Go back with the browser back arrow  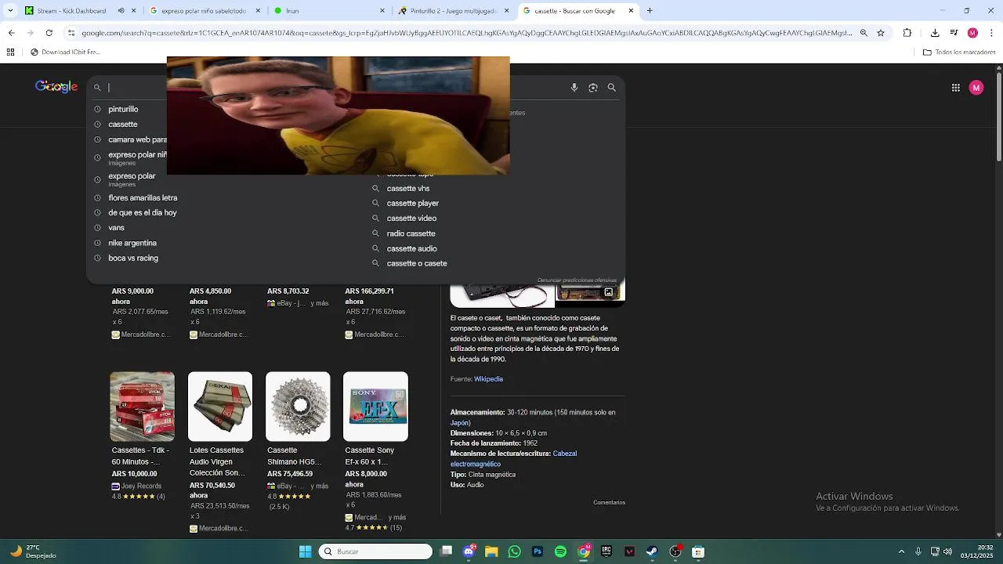point(11,33)
